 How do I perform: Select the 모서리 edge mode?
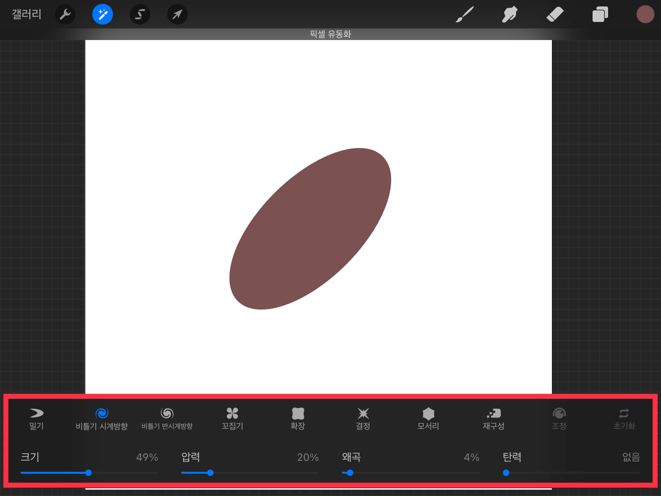tap(428, 418)
